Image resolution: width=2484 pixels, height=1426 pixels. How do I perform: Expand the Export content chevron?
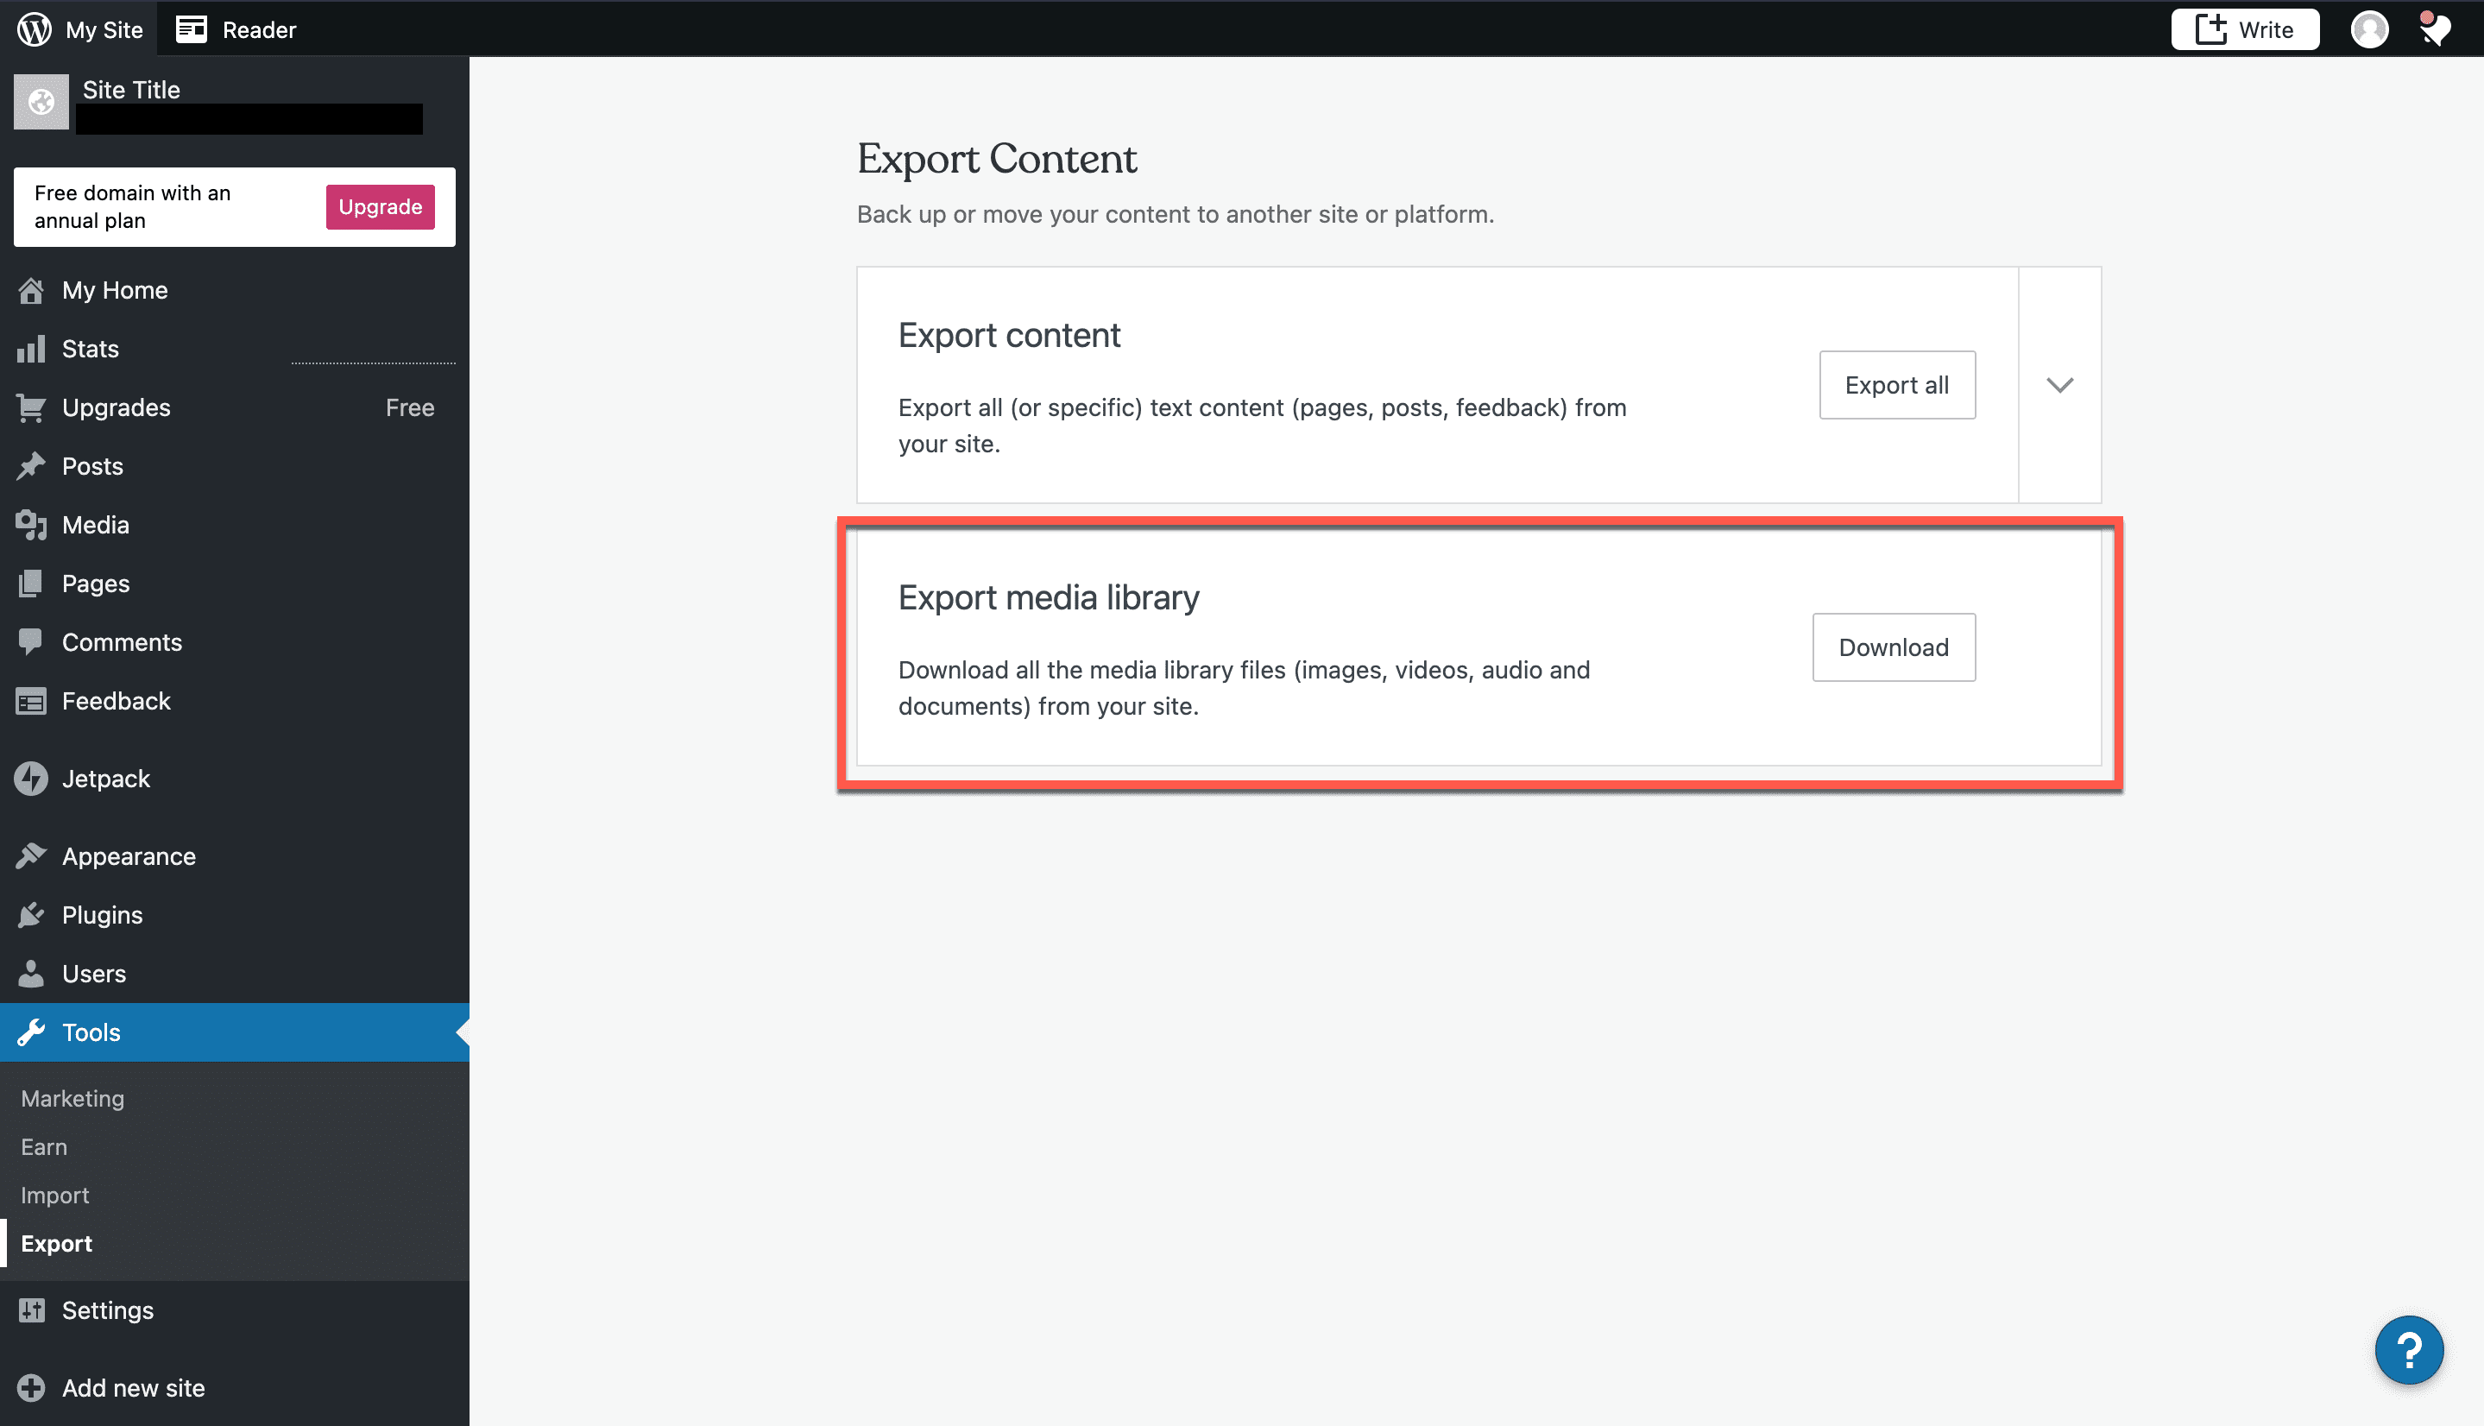[2061, 384]
